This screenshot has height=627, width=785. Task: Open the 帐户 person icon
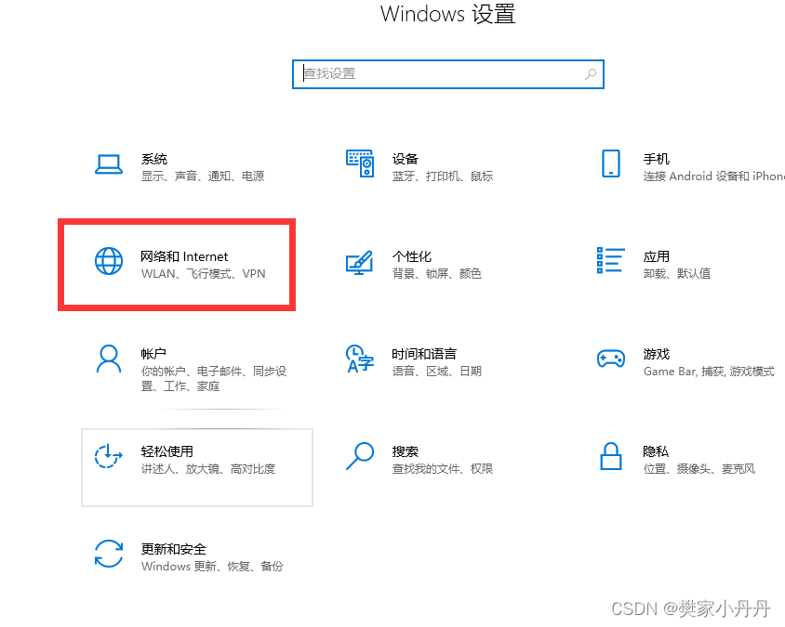pyautogui.click(x=109, y=359)
